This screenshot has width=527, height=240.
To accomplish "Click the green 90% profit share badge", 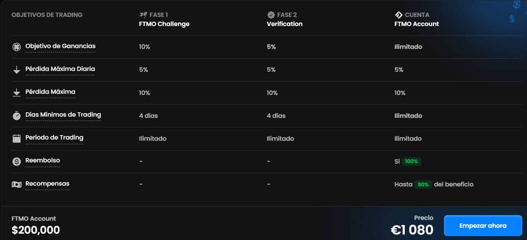I will tap(423, 184).
